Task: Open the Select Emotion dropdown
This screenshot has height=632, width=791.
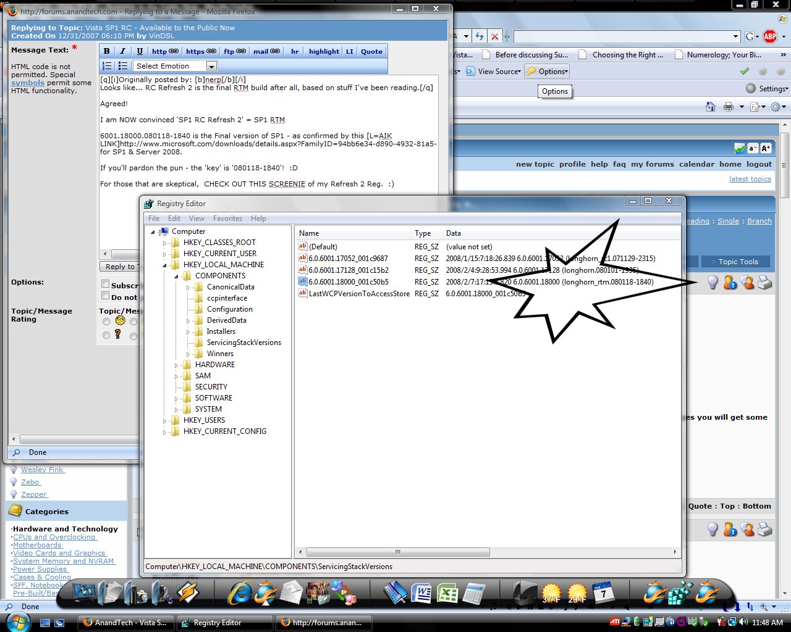Action: pyautogui.click(x=176, y=66)
